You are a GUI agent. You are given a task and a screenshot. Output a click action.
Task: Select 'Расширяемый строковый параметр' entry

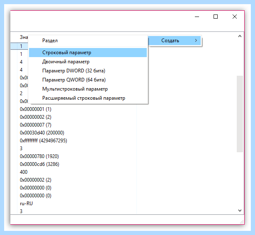click(x=88, y=98)
